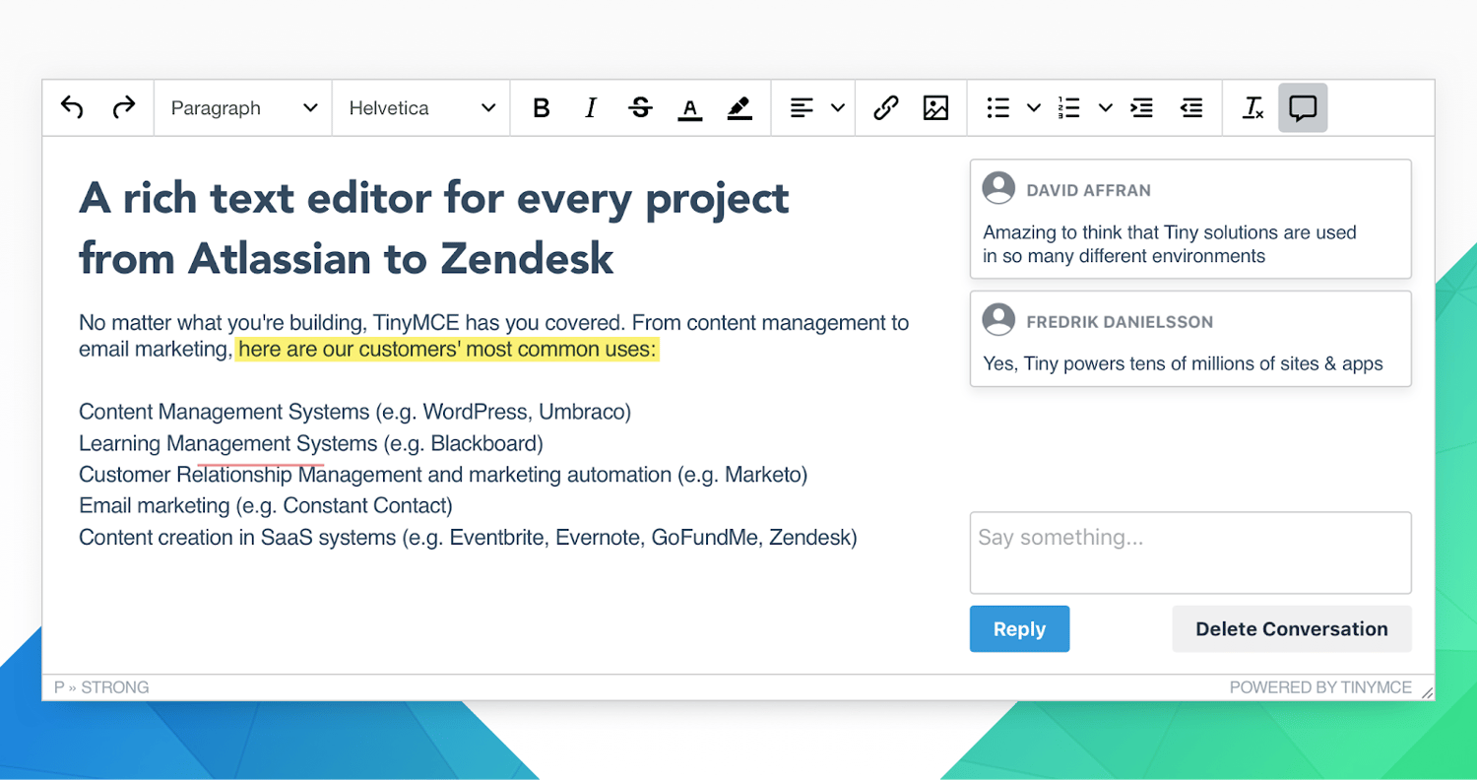Click Fredrik Danielsson's avatar icon
This screenshot has height=780, width=1477.
[x=998, y=319]
